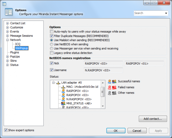
Task: Click the Nick RASPOPOV <03> field
Action: 103,64
